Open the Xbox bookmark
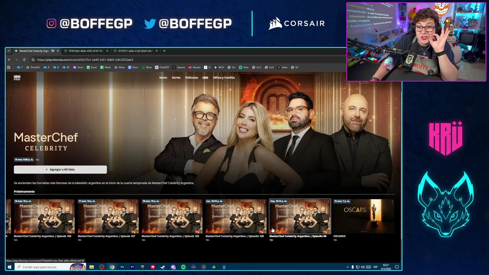The width and height of the screenshot is (489, 275). [x=147, y=67]
